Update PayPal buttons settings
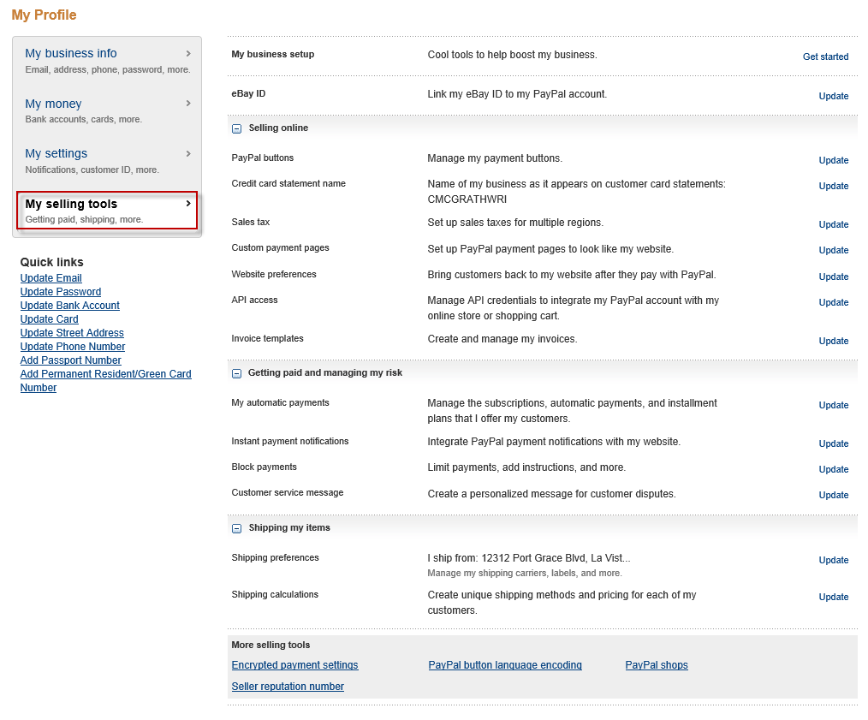Screen dimensions: 868x720 (833, 160)
